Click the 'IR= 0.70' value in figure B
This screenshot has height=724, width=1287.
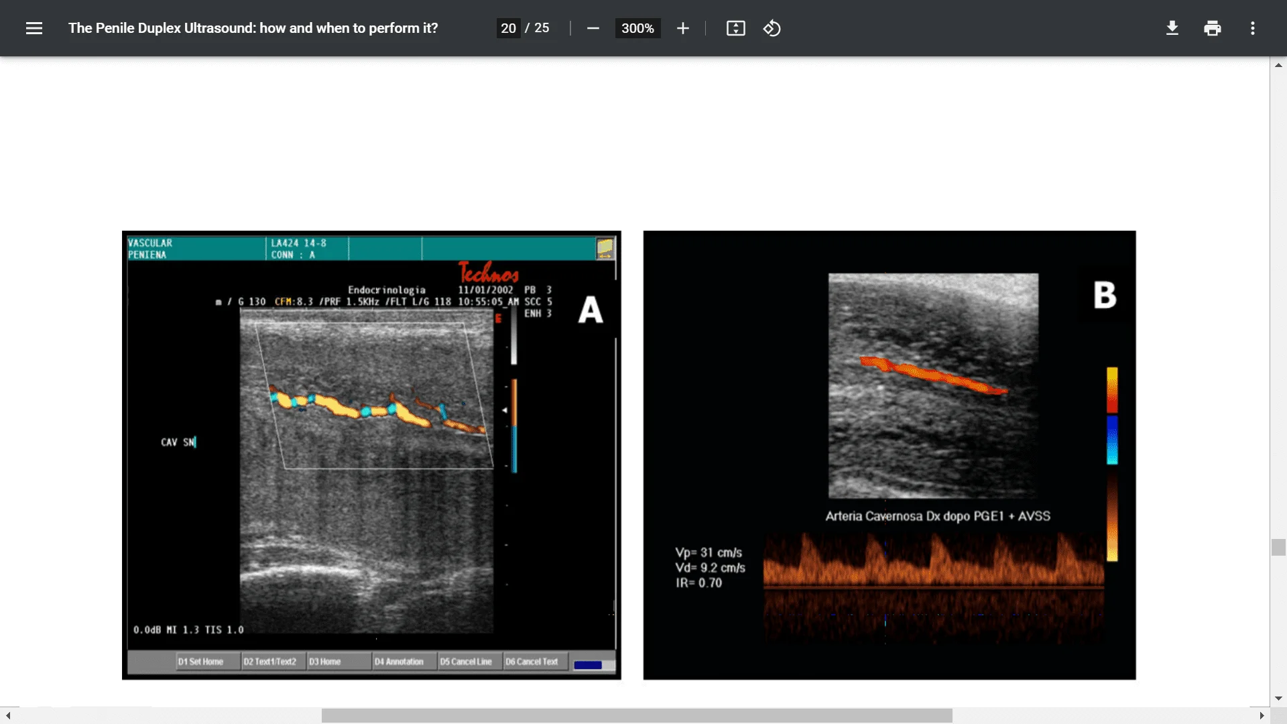(698, 583)
